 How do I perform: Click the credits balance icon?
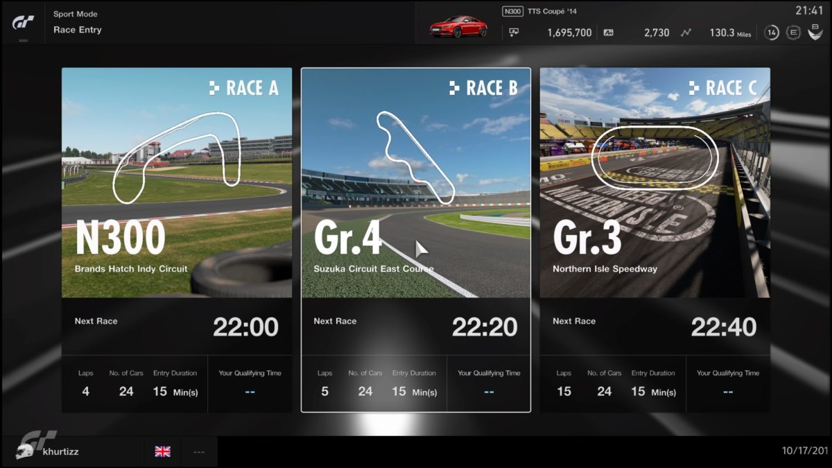coord(513,31)
